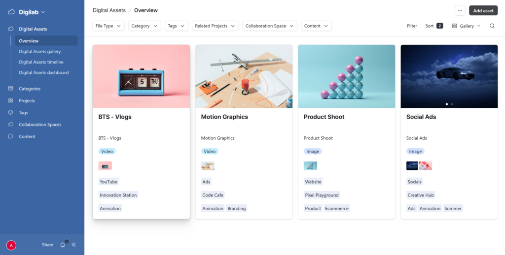
Task: Click the Filter button
Action: coord(412,26)
